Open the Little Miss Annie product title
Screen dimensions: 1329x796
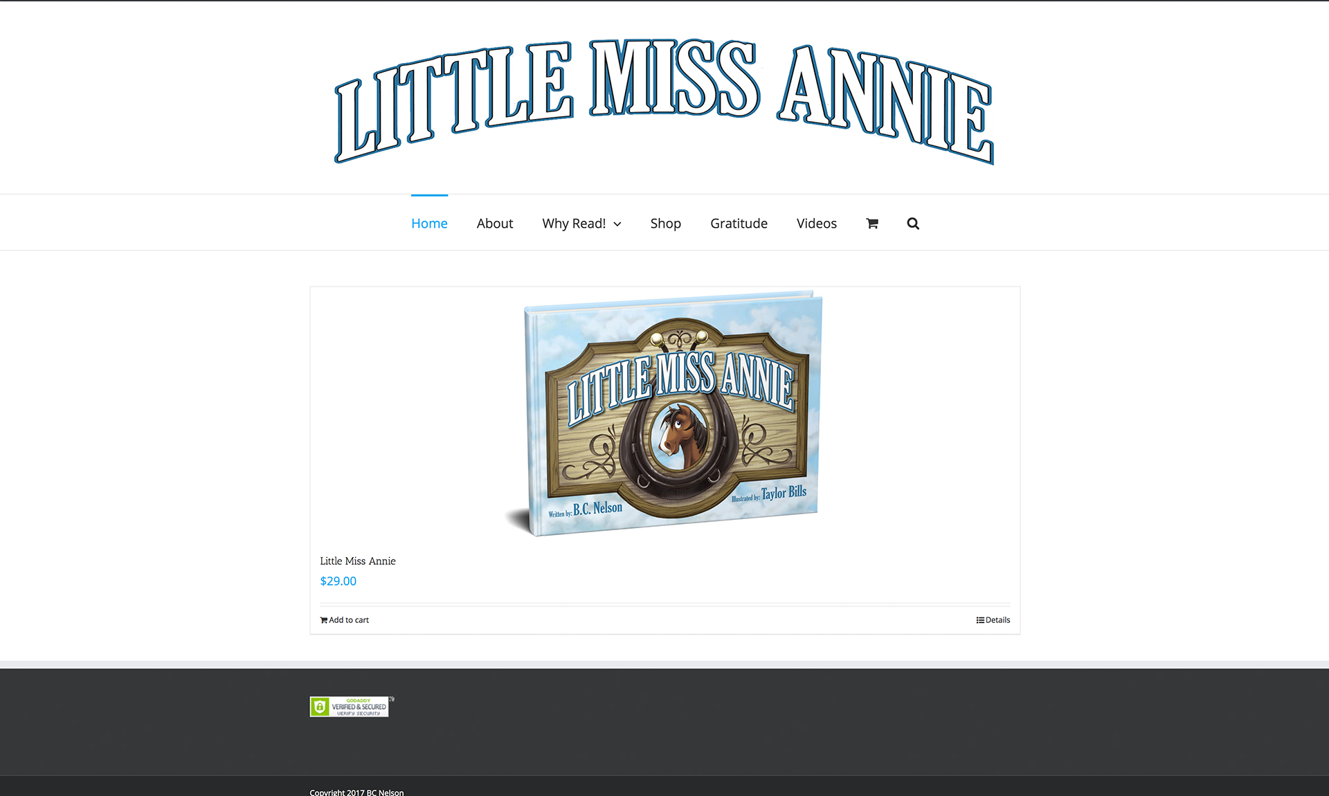point(358,561)
